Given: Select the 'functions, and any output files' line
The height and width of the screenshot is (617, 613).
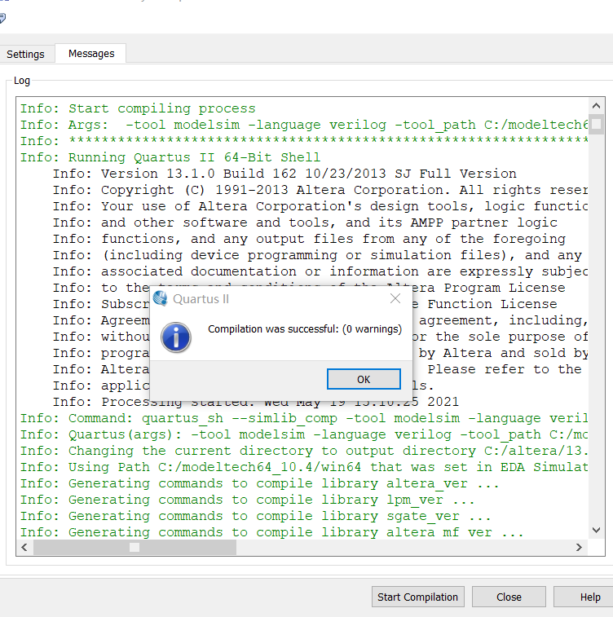Looking at the screenshot, I should click(x=309, y=239).
